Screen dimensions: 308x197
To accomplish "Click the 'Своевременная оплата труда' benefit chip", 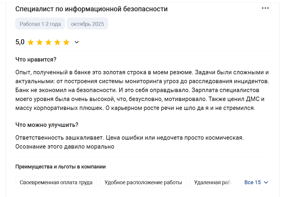I will click(56, 182).
